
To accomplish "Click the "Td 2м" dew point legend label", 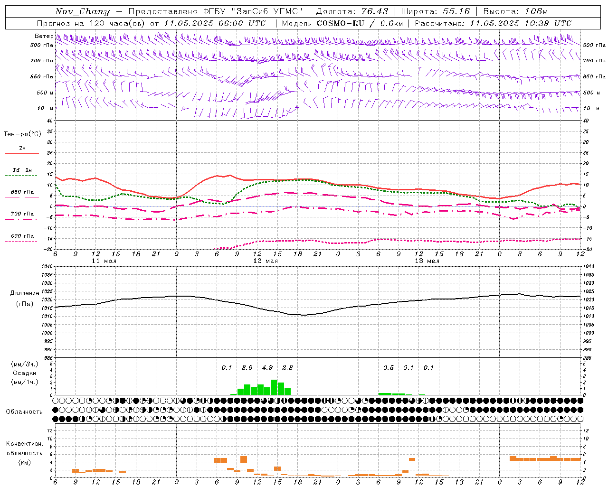I will pos(22,170).
